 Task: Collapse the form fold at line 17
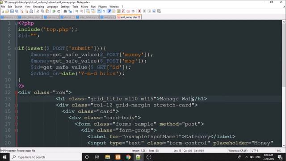pos(16,124)
